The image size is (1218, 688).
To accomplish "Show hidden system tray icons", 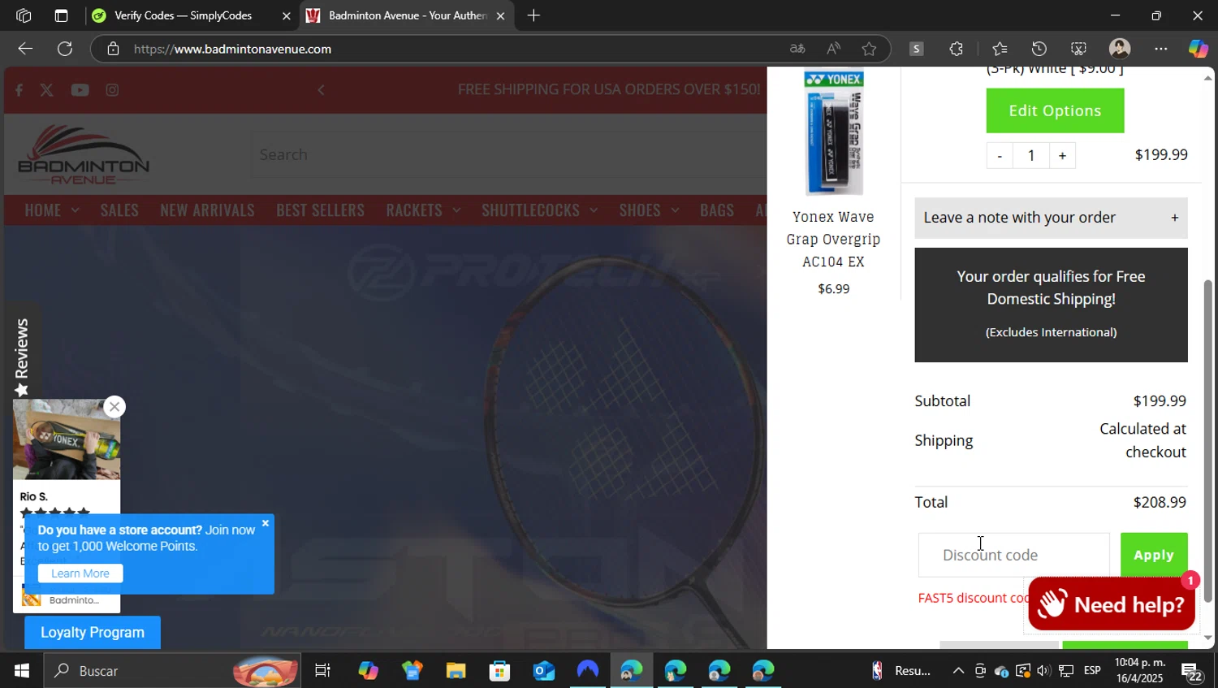I will [x=958, y=671].
